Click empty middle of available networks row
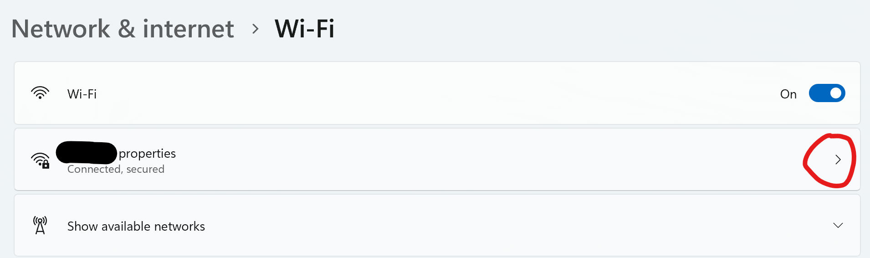This screenshot has width=870, height=258. [x=455, y=226]
